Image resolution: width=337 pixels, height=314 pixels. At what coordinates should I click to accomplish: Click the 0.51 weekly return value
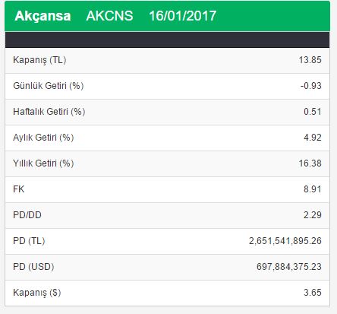tap(313, 112)
